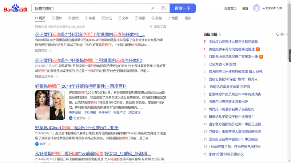Open the 设置 link
Viewport: 291px width, 163px height.
(245, 8)
